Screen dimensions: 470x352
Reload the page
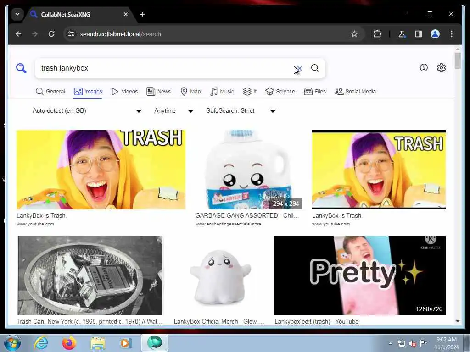point(51,34)
